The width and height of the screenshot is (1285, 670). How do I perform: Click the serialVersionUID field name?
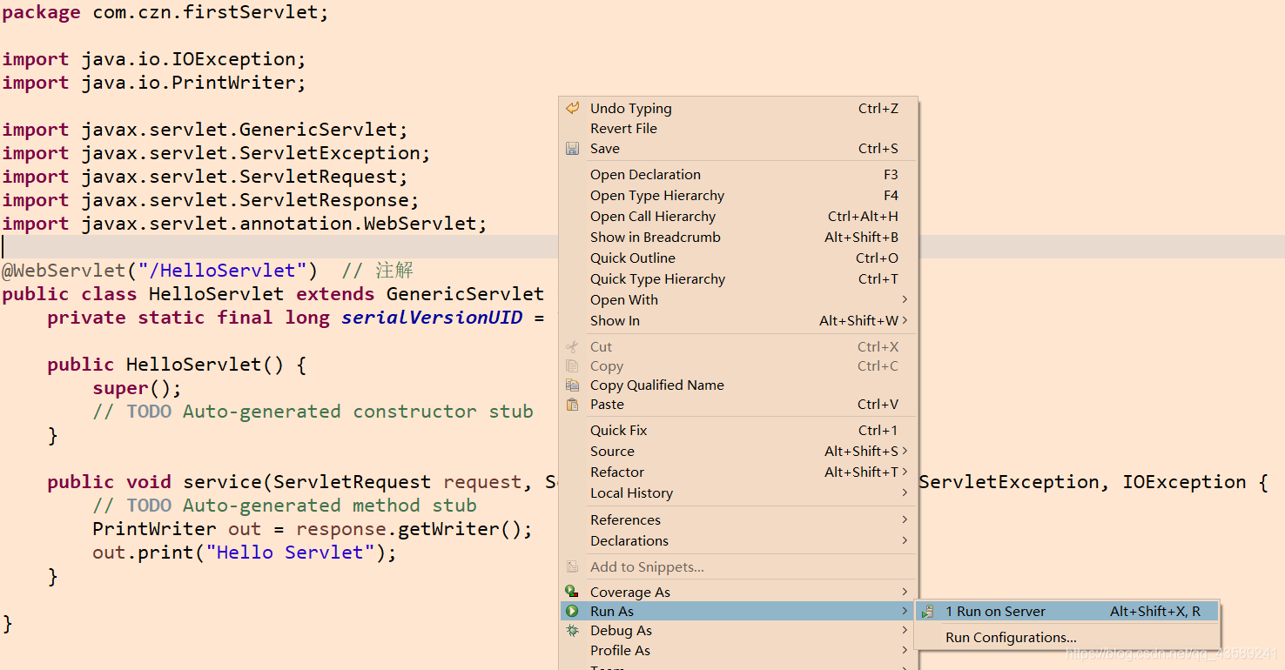432,318
